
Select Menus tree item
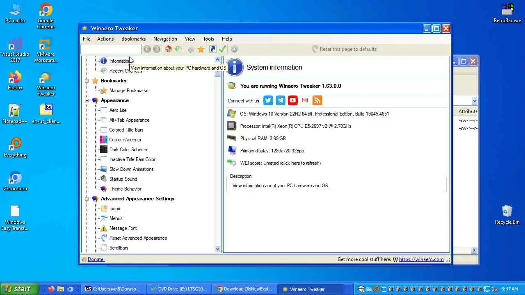point(116,218)
